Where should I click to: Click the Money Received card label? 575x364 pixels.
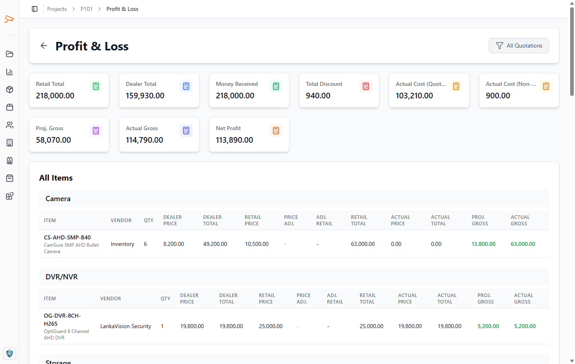point(237,84)
